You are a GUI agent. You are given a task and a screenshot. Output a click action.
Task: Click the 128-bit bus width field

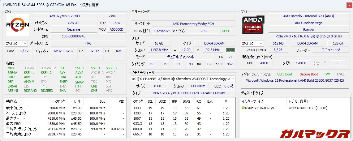point(338,43)
